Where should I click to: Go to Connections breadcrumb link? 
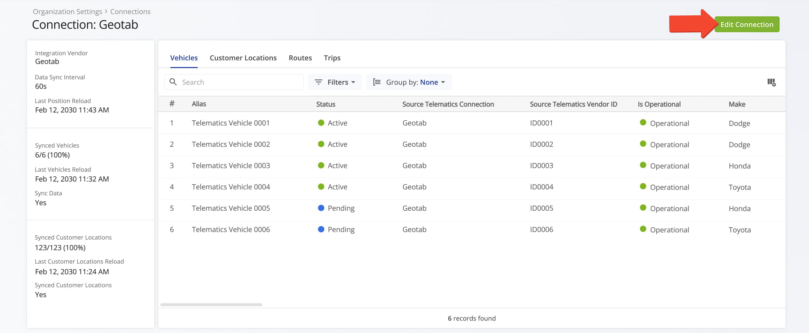click(x=130, y=12)
